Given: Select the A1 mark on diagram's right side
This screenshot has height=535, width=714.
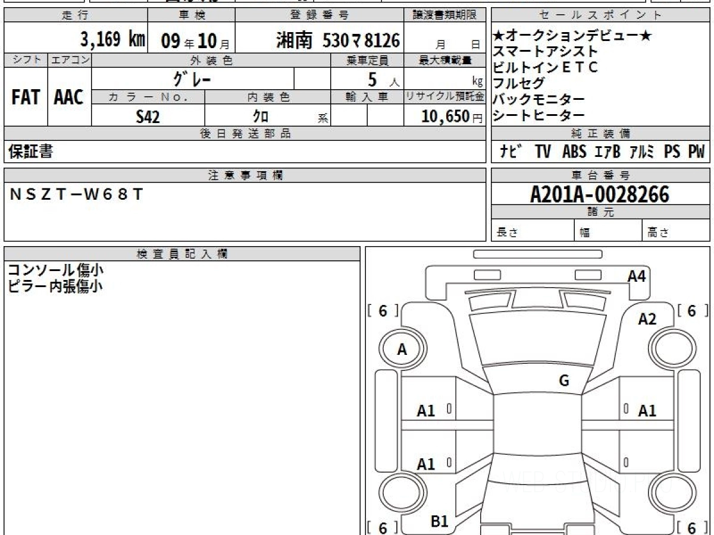Looking at the screenshot, I should 647,411.
